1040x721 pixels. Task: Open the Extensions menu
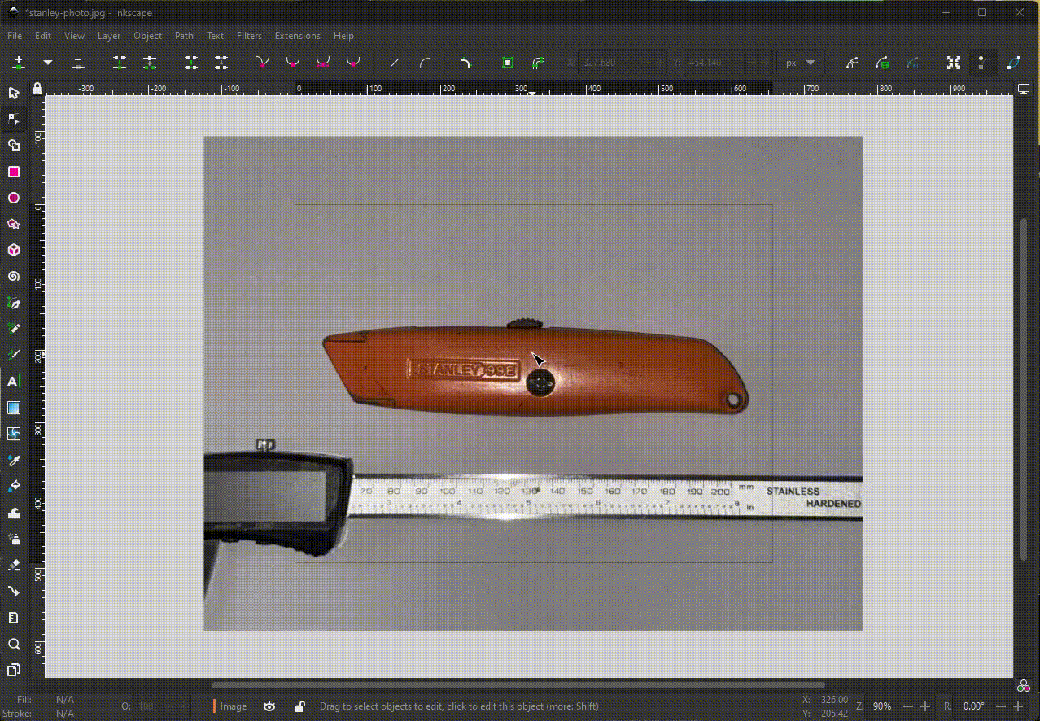[x=297, y=36]
